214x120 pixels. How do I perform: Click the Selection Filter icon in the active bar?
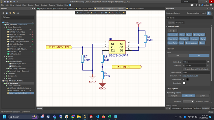(77, 13)
